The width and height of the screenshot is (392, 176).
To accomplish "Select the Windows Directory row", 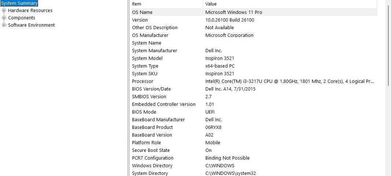I will pyautogui.click(x=254, y=166).
